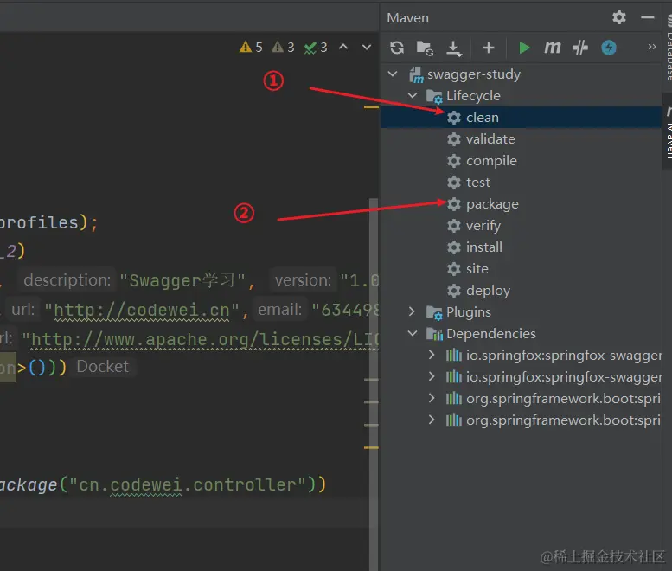Screen dimensions: 672x571
Task: Click the Lifecycle folder icon
Action: [434, 97]
